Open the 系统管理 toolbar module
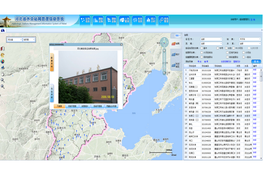Image resolution: width=263 pixels, height=175 pixels. (163, 20)
